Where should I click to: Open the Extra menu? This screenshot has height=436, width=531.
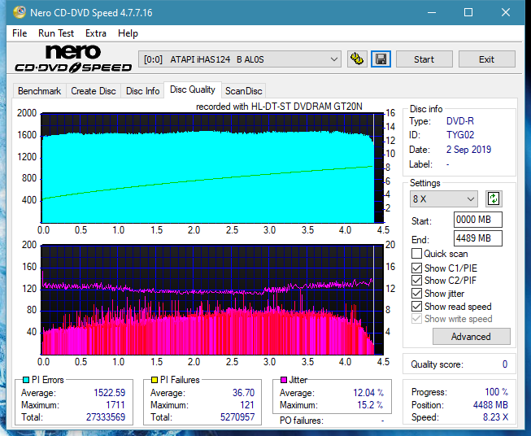click(96, 33)
